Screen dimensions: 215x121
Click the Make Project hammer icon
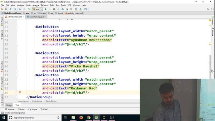pyautogui.click(x=29, y=9)
